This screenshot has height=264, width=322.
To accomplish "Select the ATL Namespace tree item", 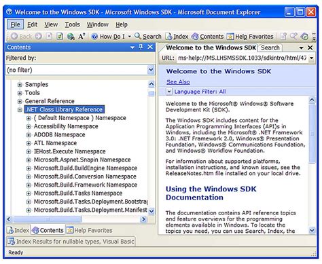I will pos(55,143).
